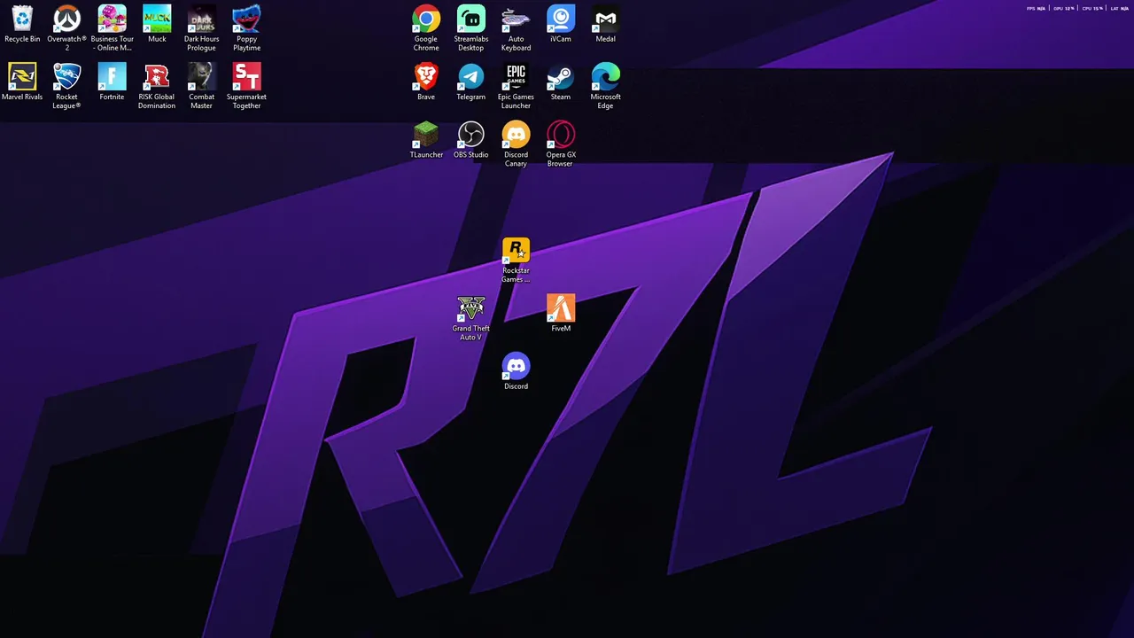Screen dimensions: 1134x638
Task: Select the blue Discord icon
Action: (x=516, y=370)
